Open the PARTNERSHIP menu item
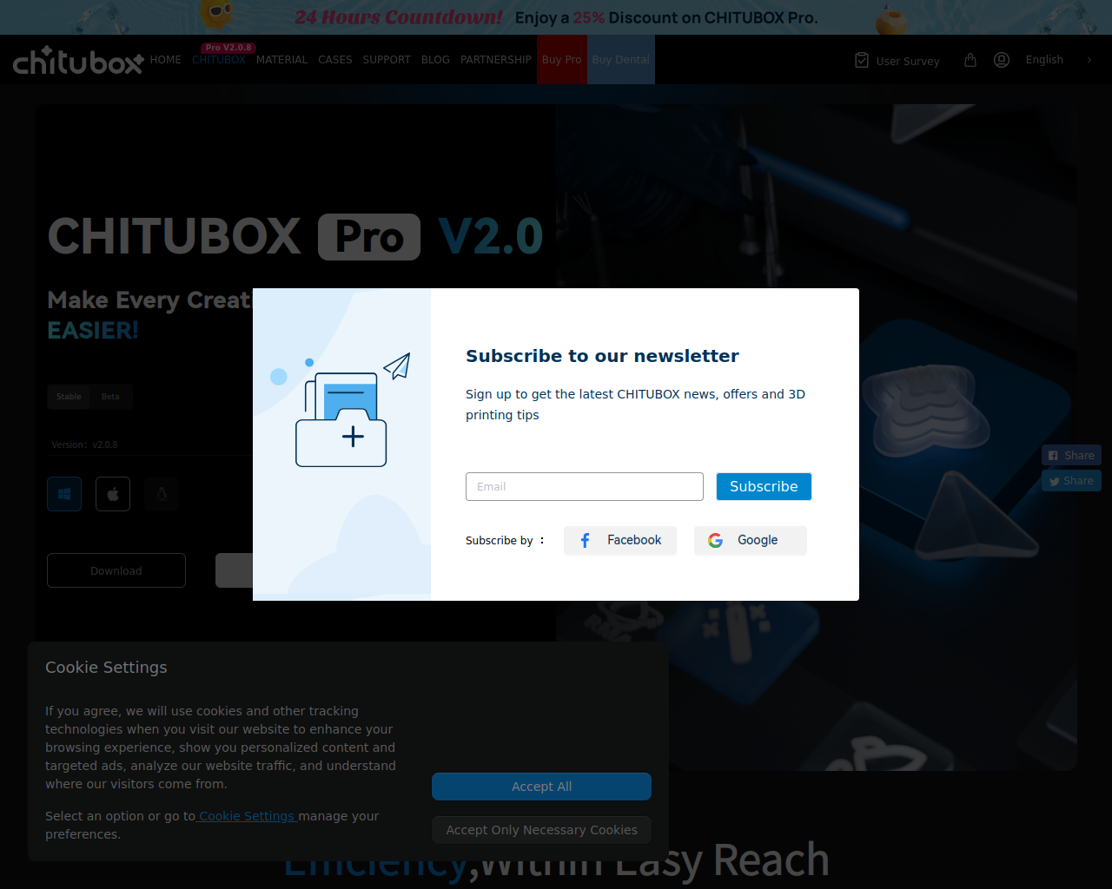1112x889 pixels. pos(496,60)
